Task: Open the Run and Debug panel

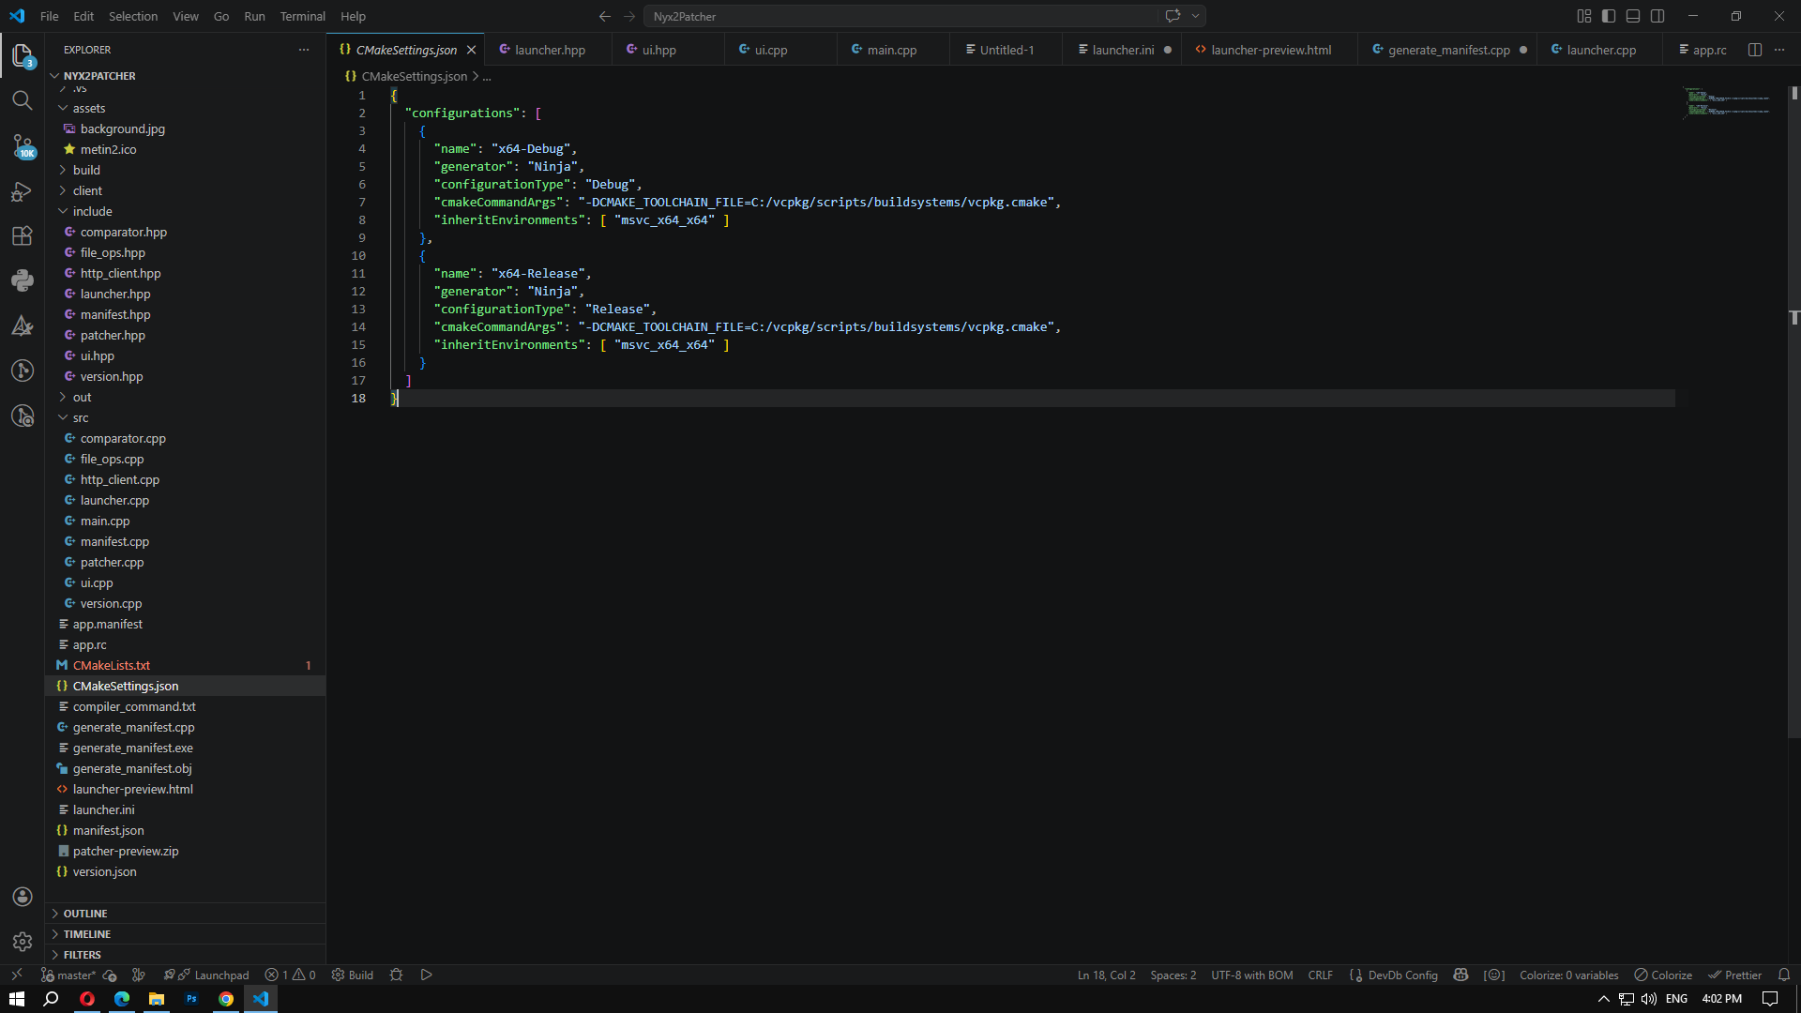Action: (x=23, y=191)
